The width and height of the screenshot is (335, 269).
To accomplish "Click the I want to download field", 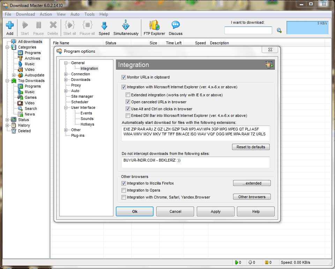I will pyautogui.click(x=248, y=30).
